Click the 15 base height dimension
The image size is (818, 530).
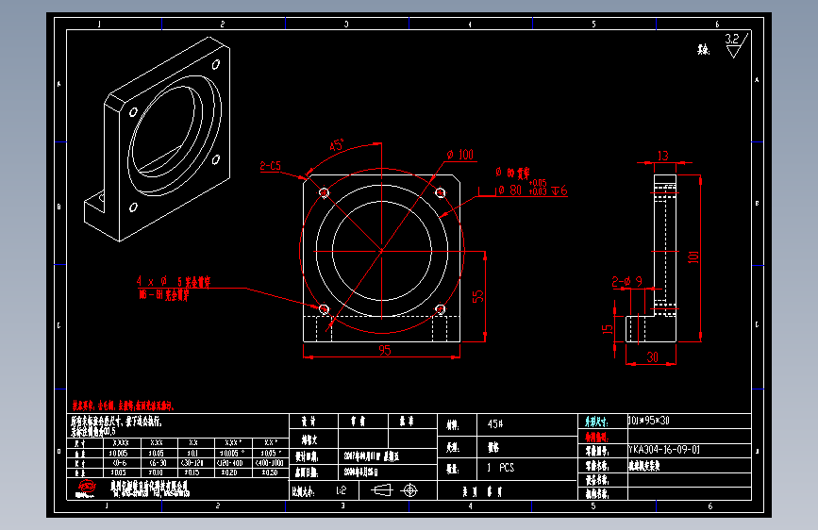[608, 329]
